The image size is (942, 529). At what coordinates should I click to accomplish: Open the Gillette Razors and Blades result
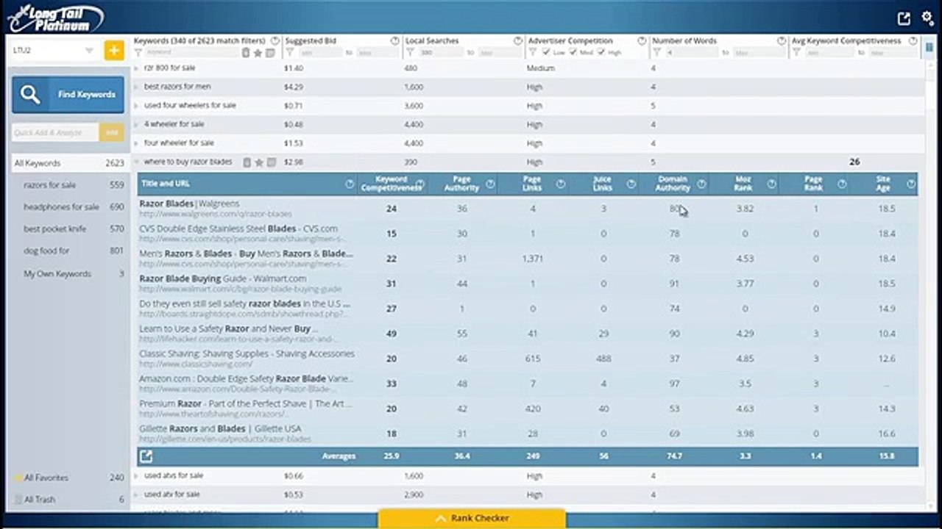[220, 428]
